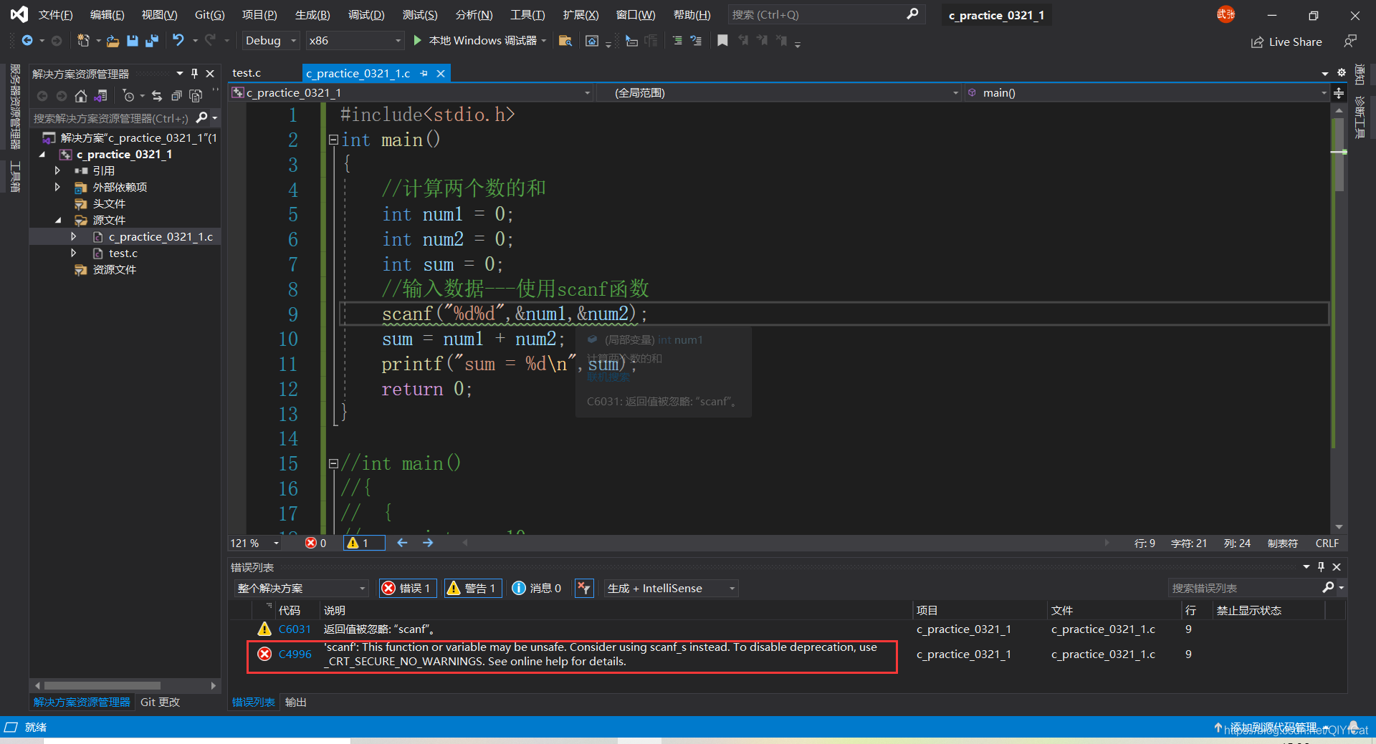
Task: Click the Save All toolbar icon
Action: pos(152,41)
